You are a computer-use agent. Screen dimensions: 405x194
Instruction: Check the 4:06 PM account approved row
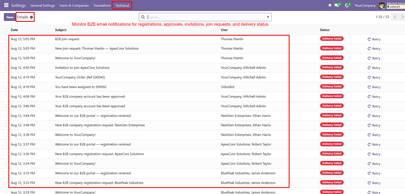pyautogui.click(x=6, y=96)
